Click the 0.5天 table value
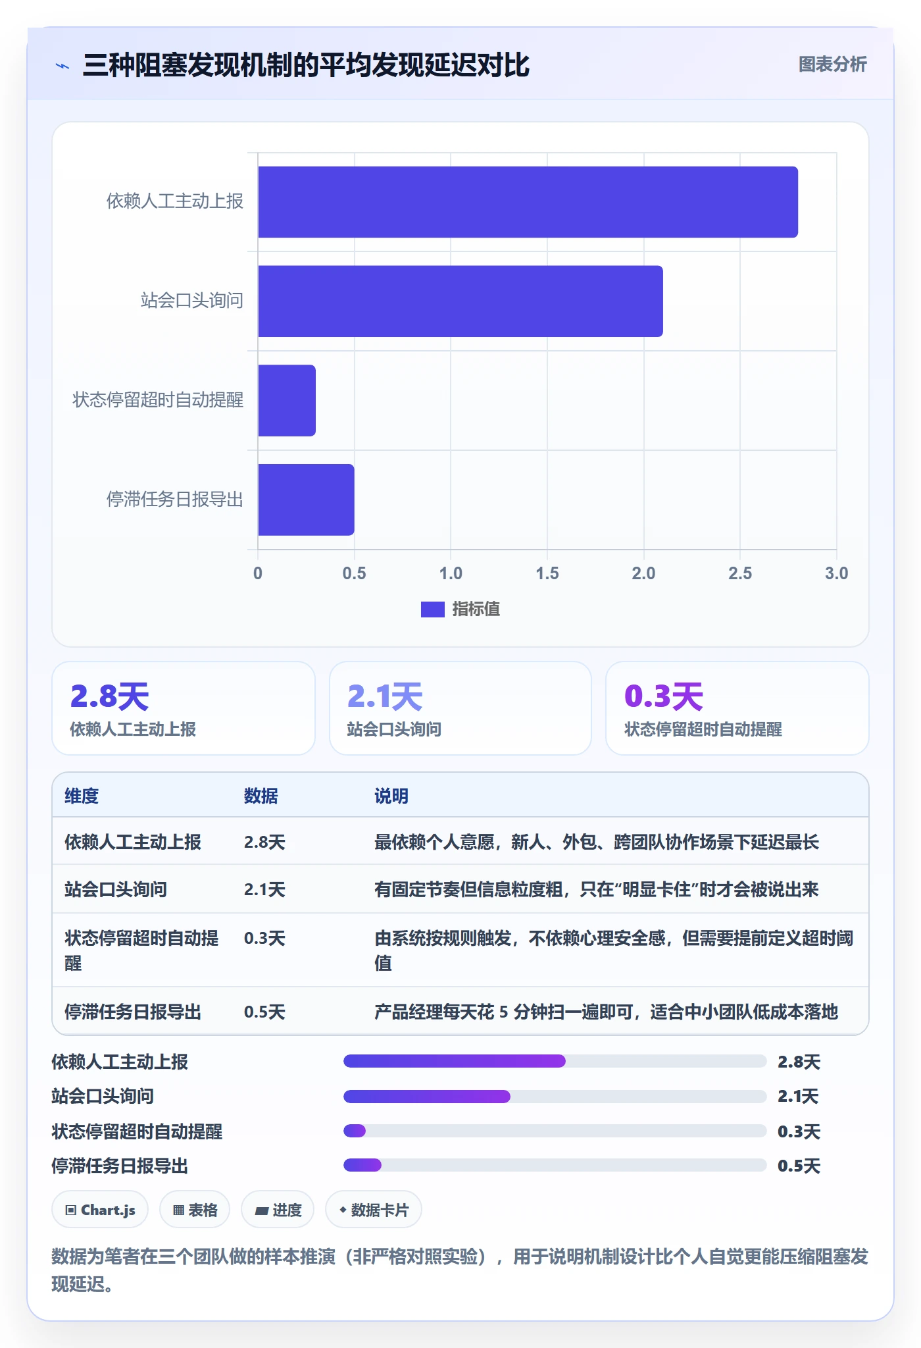The image size is (921, 1348). [264, 1012]
